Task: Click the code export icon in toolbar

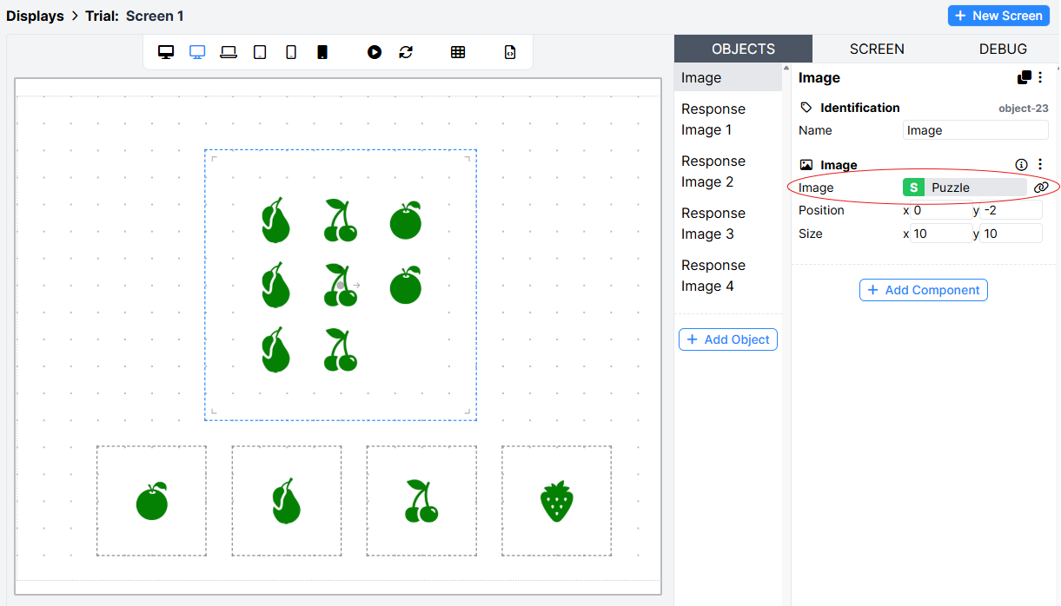Action: pyautogui.click(x=510, y=52)
